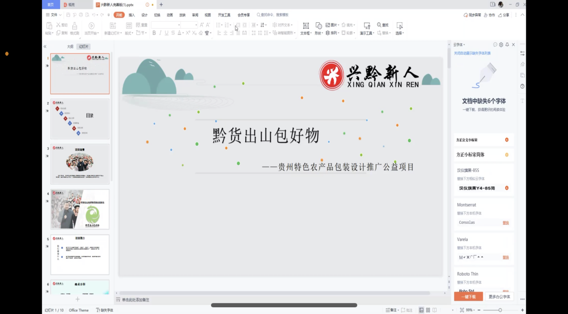This screenshot has height=314, width=568.
Task: Switch to the 大纲 (Outline) pane tab
Action: point(70,47)
